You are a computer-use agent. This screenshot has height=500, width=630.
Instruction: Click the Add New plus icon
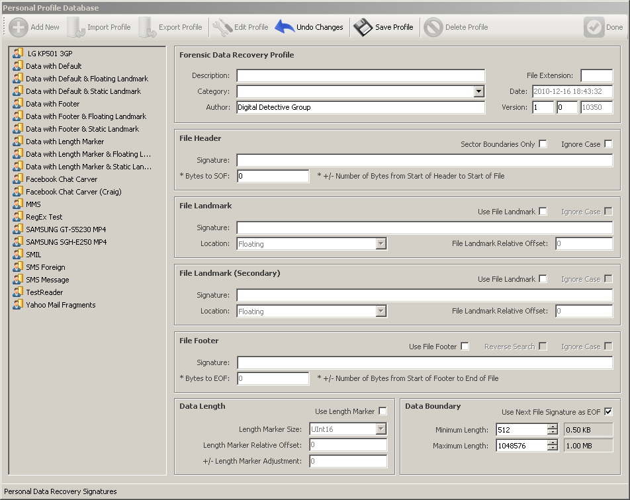(x=19, y=27)
